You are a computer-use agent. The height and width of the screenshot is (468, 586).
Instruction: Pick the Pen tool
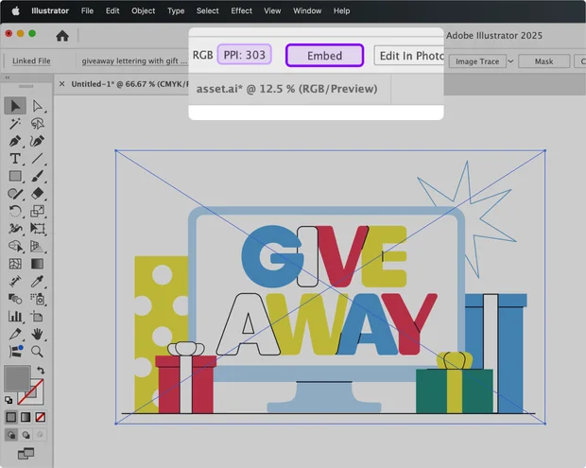[x=15, y=141]
